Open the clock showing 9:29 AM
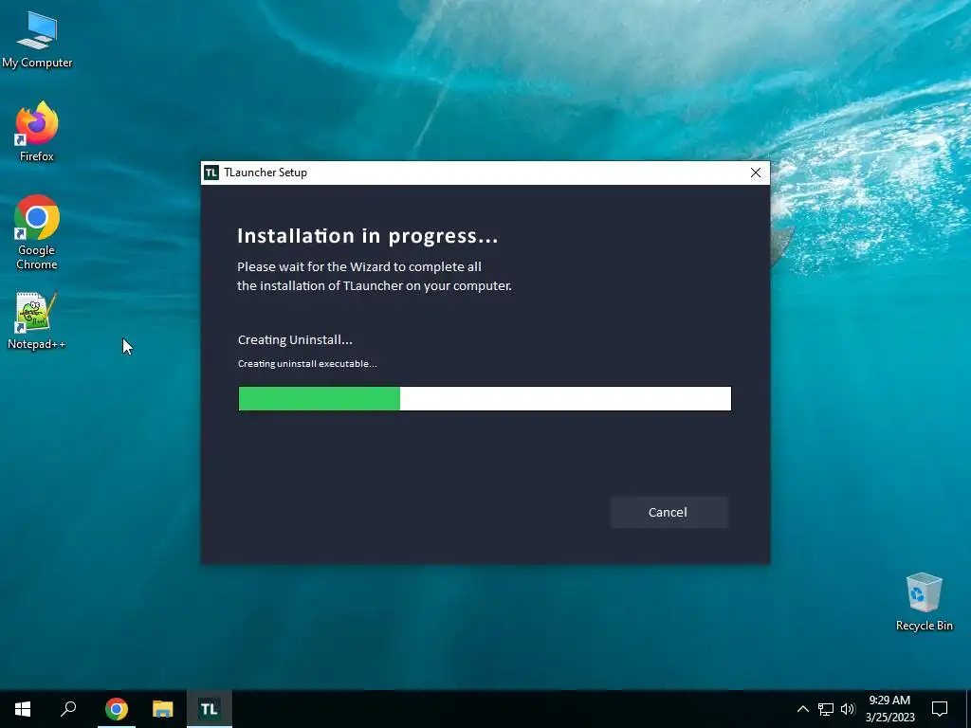Viewport: 971px width, 728px height. pyautogui.click(x=889, y=709)
